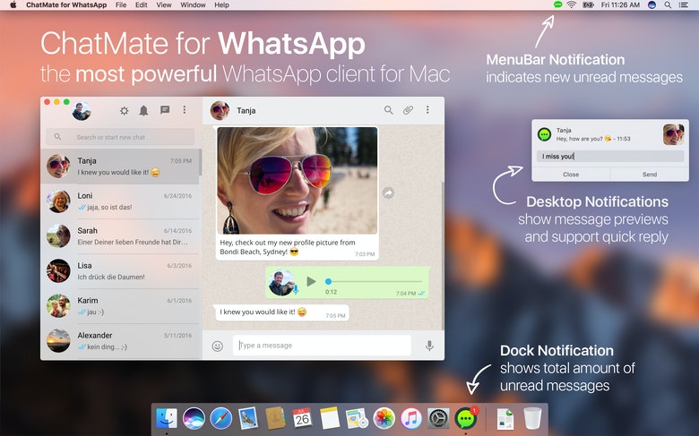Open the Edit menu
The image size is (699, 436).
click(x=142, y=4)
